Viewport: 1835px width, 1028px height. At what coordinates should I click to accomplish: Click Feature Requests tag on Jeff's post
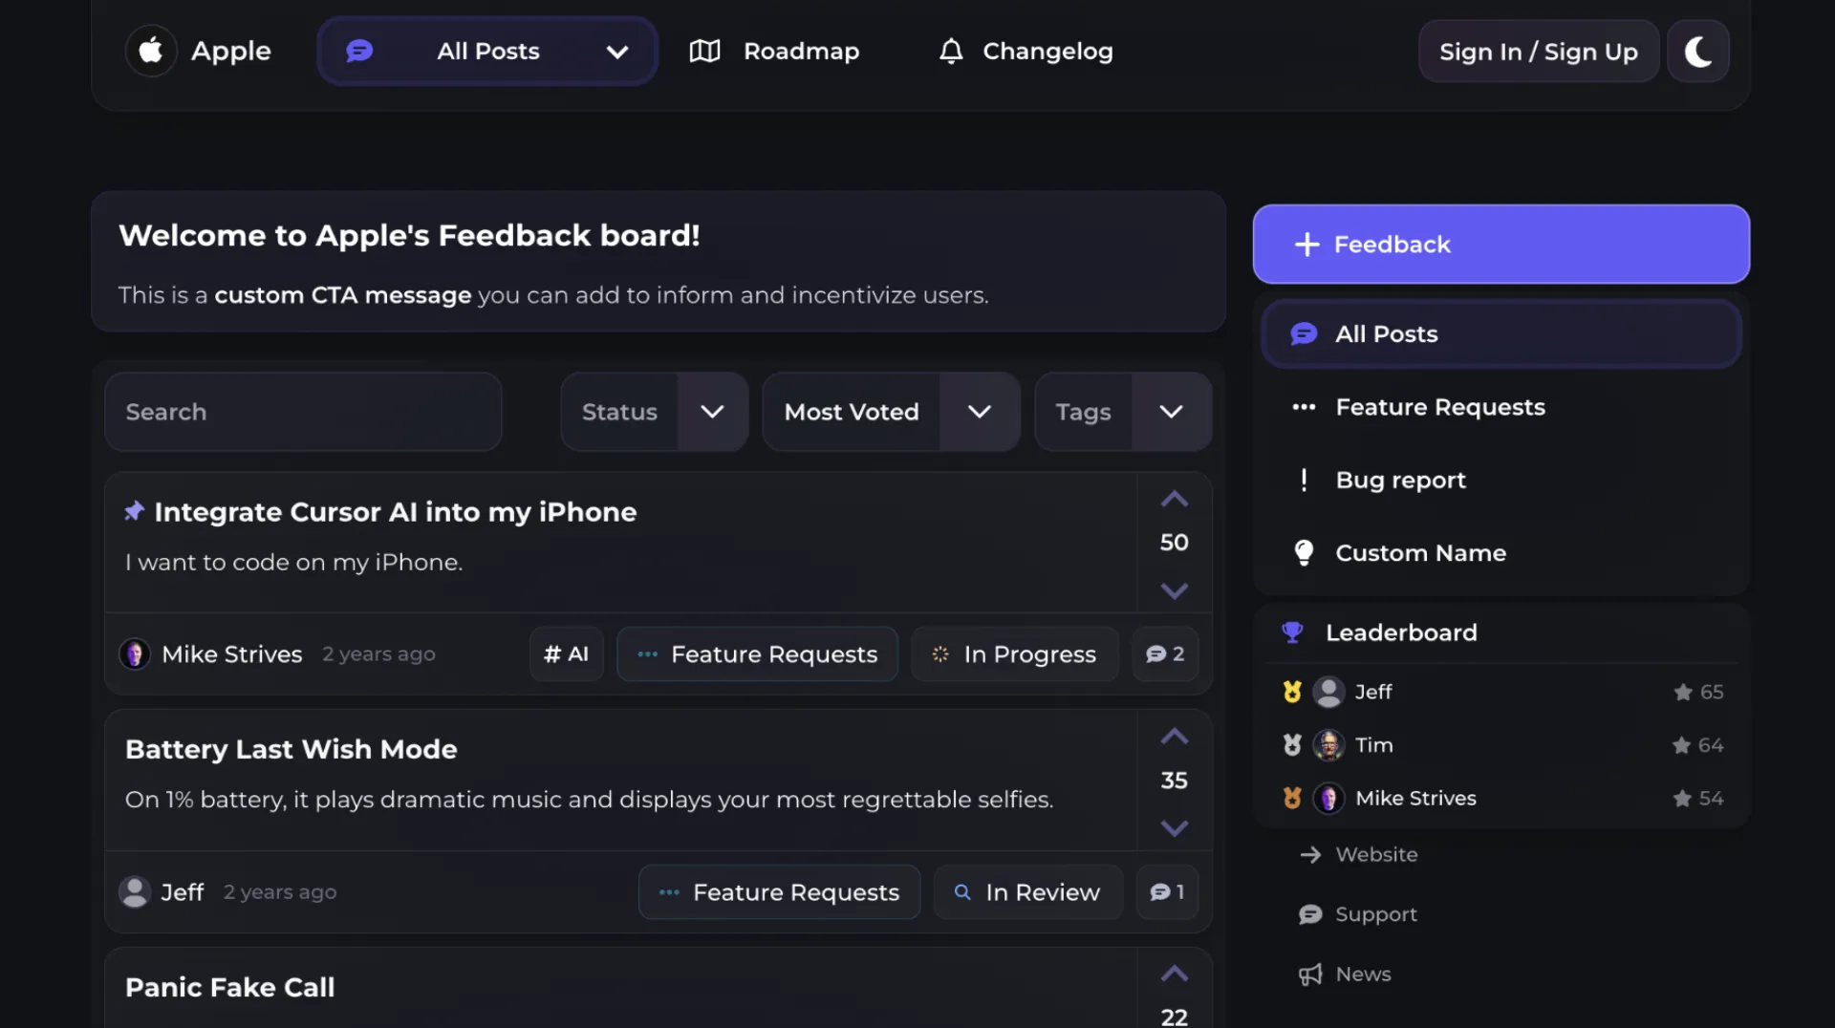779,892
